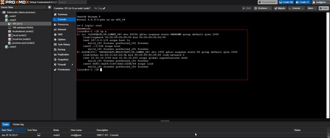Image resolution: width=330 pixels, height=138 pixels.
Task: Open the More dropdown menu
Action: (312, 8)
